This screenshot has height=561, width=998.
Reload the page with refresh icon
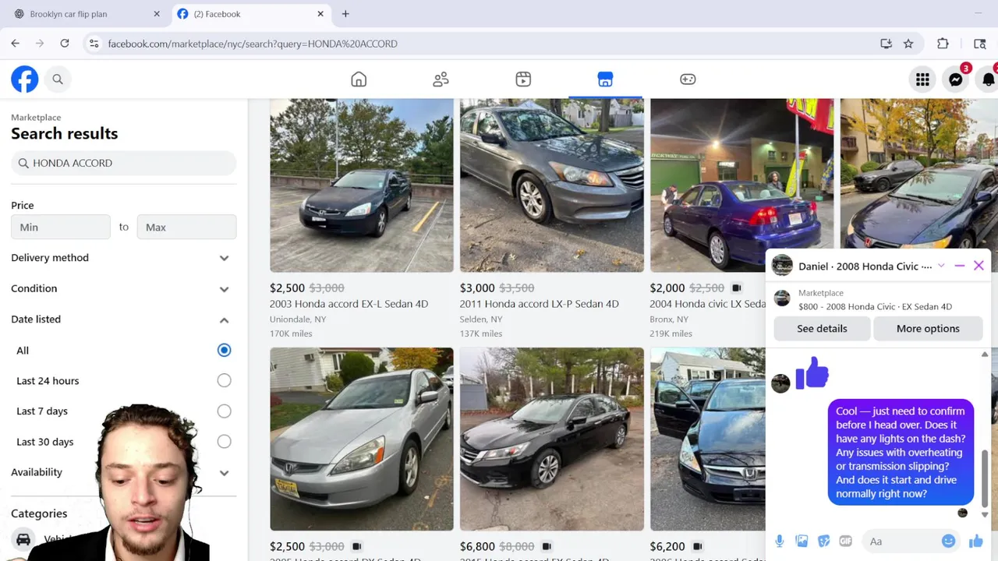click(65, 44)
